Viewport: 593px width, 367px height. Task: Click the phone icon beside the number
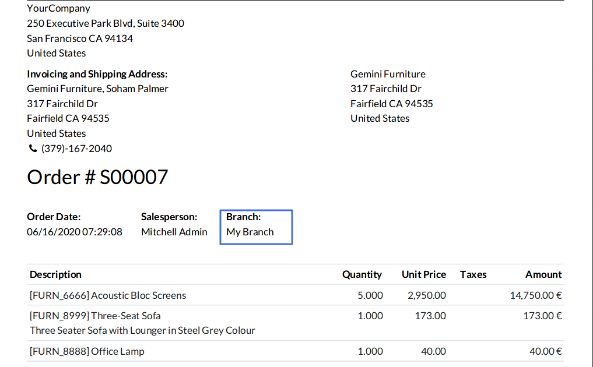pyautogui.click(x=32, y=149)
